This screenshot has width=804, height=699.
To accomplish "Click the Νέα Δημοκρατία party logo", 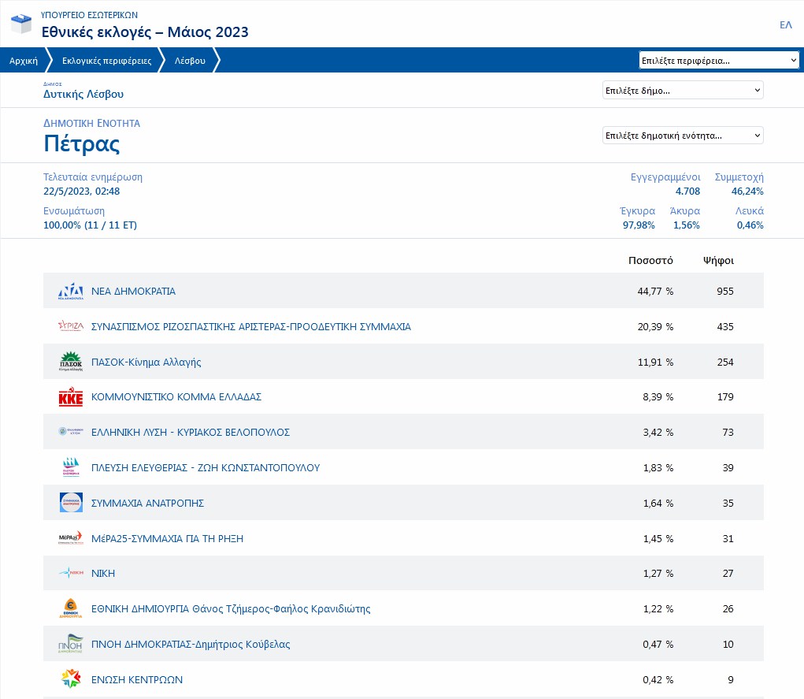I will 71,292.
